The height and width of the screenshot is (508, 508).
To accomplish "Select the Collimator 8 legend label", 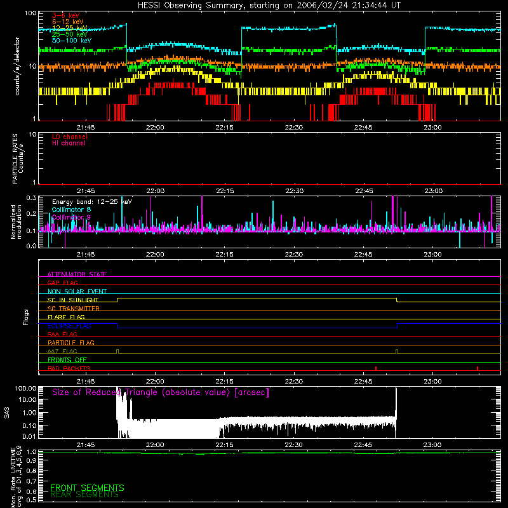I will coord(71,210).
